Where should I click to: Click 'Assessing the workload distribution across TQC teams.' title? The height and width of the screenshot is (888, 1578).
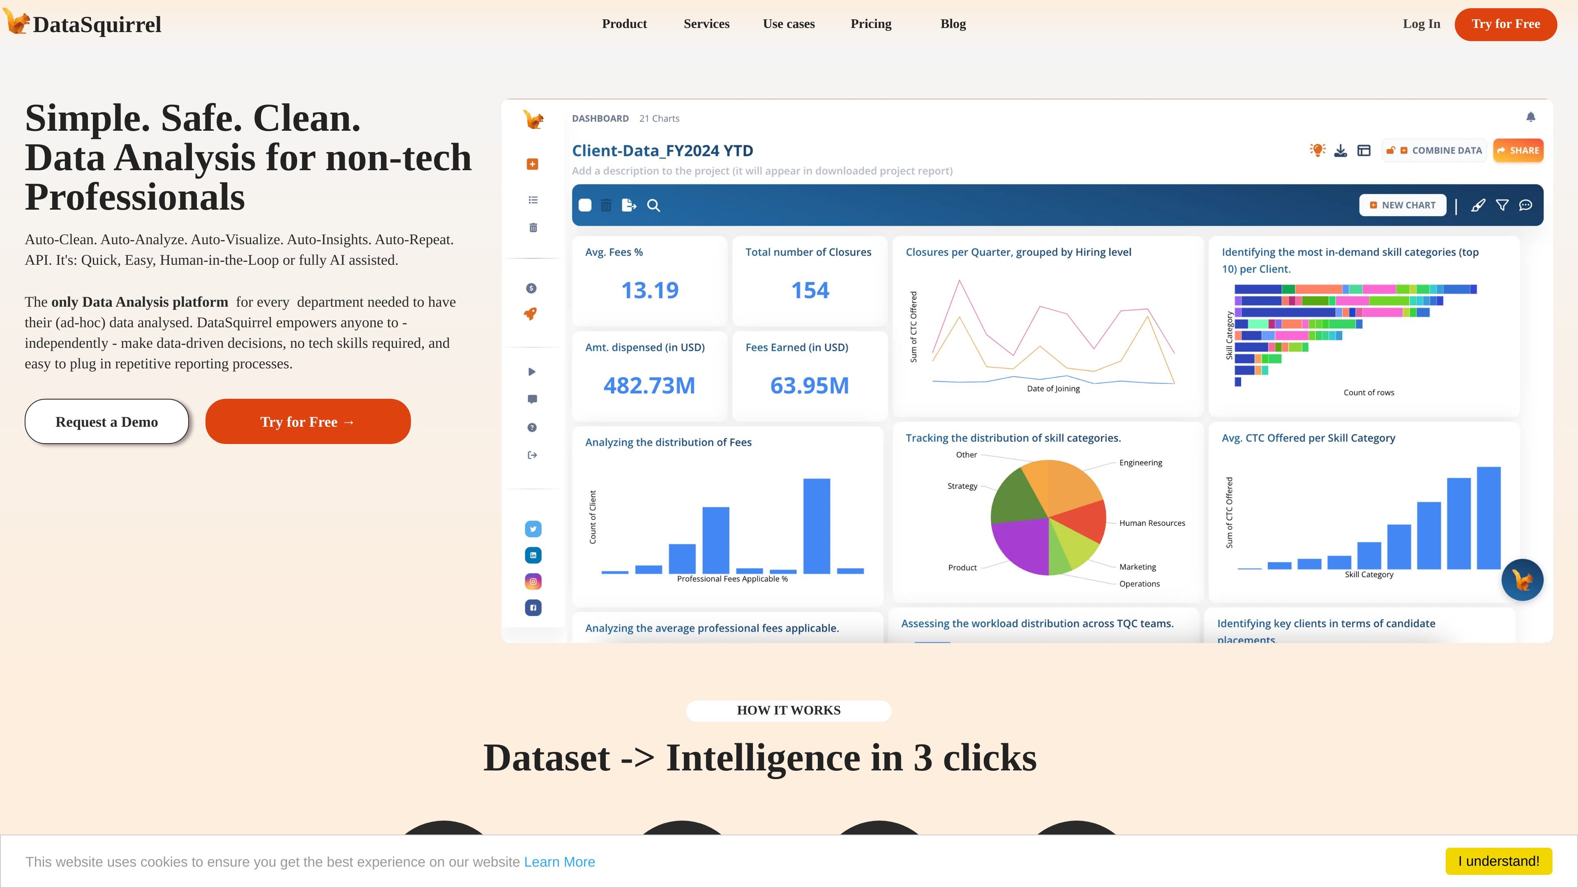(x=1037, y=623)
